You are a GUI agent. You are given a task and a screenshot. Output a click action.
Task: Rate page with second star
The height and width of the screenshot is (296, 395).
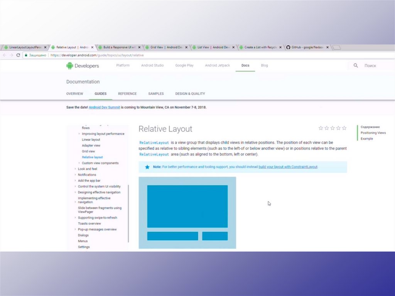click(x=326, y=128)
